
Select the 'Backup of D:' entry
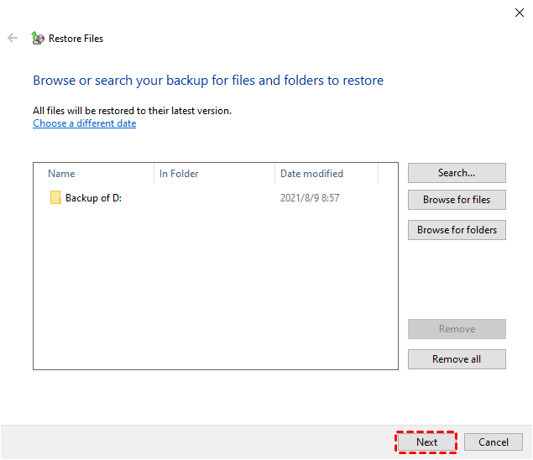point(93,198)
